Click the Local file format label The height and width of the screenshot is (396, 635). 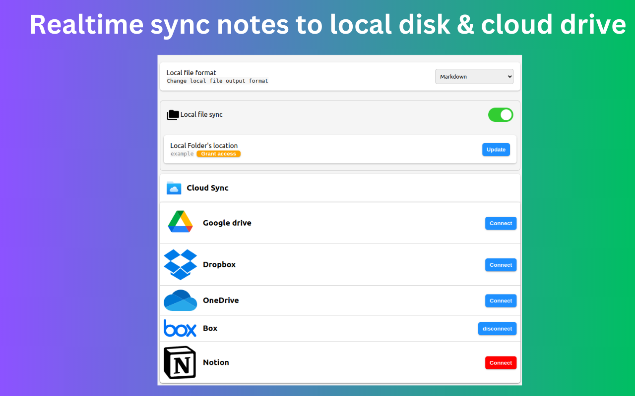(191, 73)
